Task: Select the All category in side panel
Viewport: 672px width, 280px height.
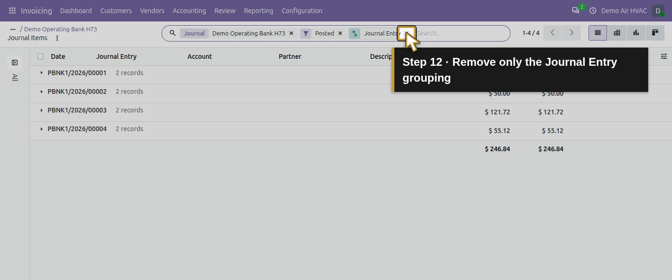Action: pyautogui.click(x=15, y=77)
